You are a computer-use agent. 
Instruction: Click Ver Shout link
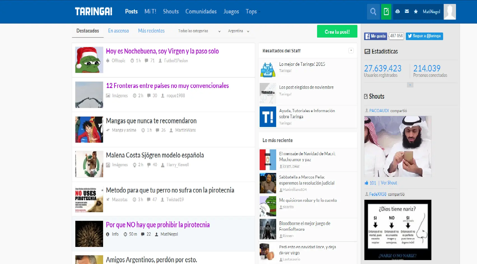click(x=389, y=183)
